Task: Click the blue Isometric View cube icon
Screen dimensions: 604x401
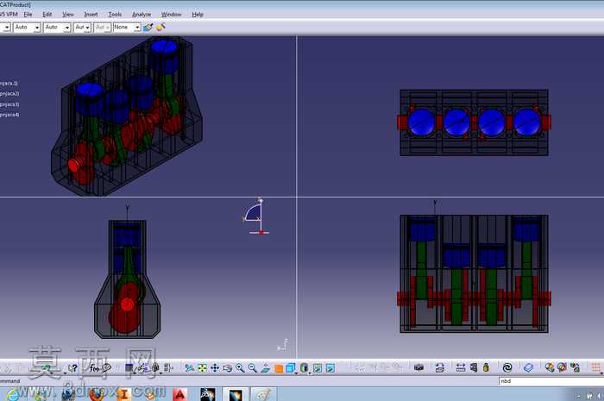Action: click(291, 368)
